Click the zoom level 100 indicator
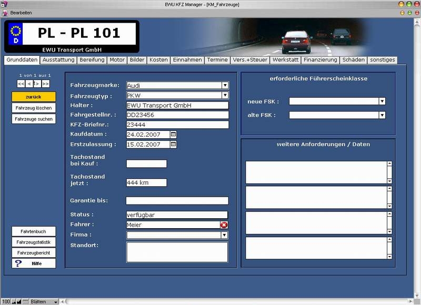 [6, 302]
